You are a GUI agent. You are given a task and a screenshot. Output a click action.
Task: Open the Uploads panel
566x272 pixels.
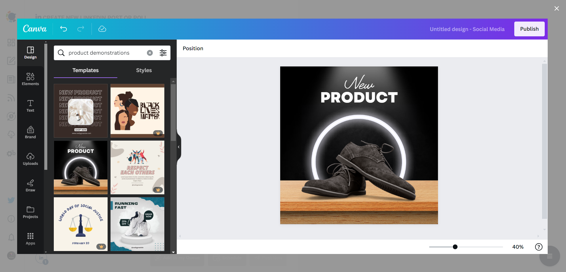coord(30,159)
